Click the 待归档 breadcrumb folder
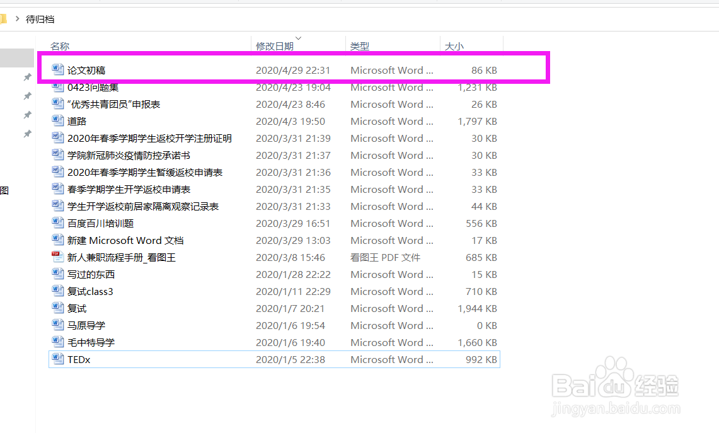This screenshot has width=719, height=433. pos(40,20)
